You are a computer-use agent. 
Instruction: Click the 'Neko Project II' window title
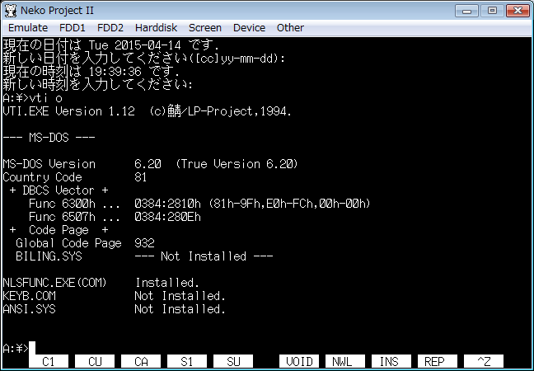pyautogui.click(x=57, y=11)
